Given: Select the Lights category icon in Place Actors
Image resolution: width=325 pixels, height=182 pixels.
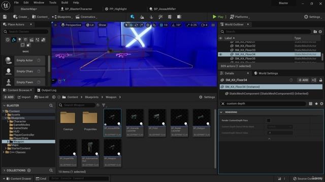Looking at the screenshot, I should [x=19, y=39].
